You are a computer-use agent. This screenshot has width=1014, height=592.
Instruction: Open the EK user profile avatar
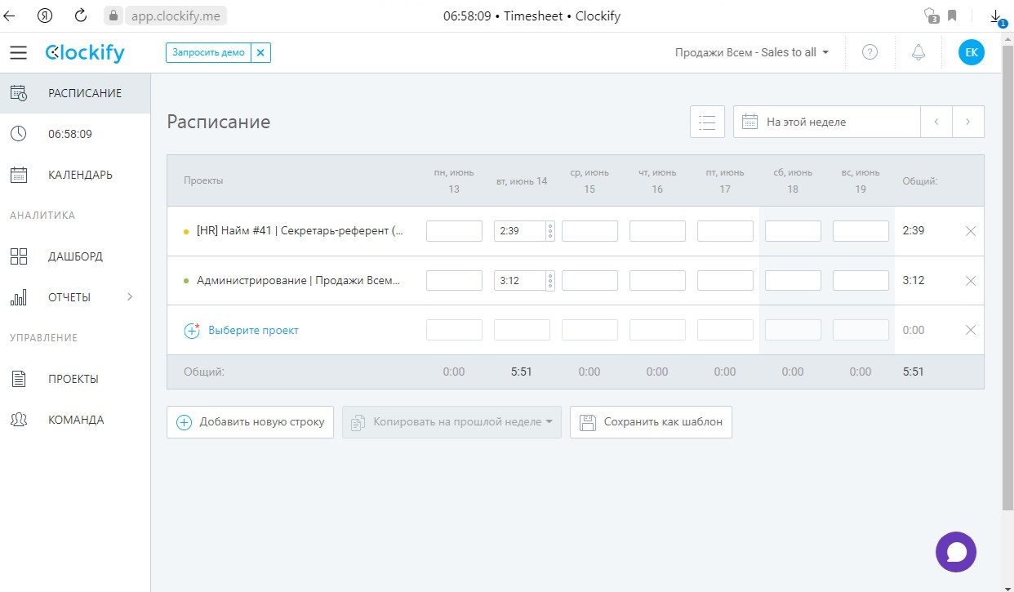point(971,52)
